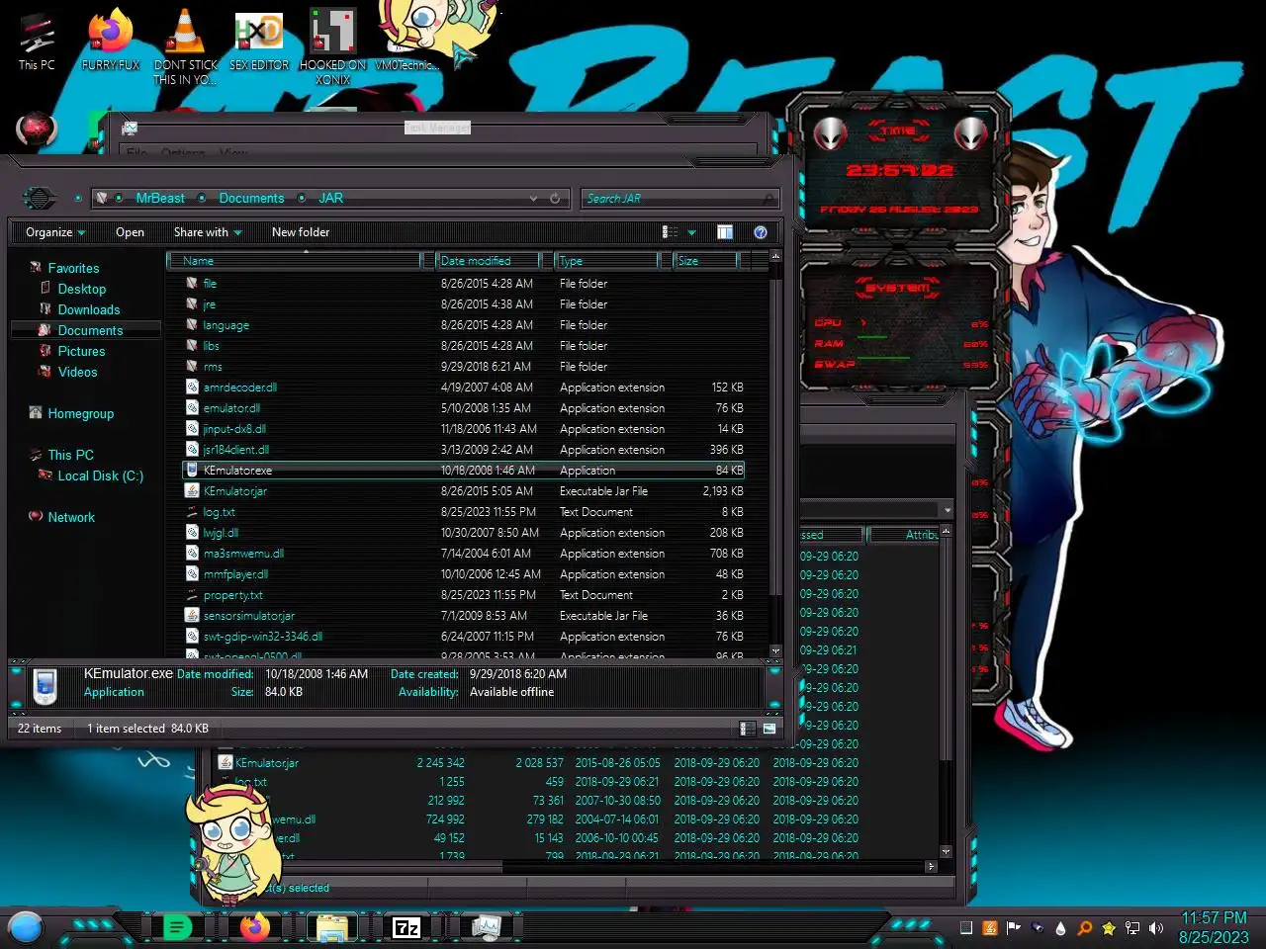The image size is (1266, 949).
Task: Sort files by Date modified column
Action: pyautogui.click(x=489, y=261)
